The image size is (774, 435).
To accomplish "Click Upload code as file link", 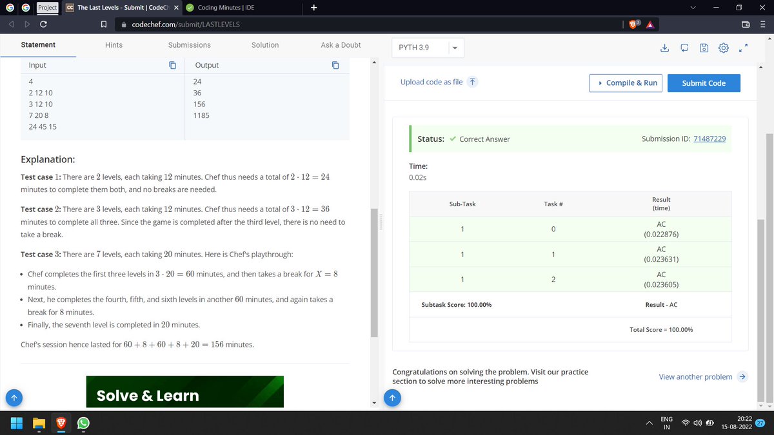I will click(432, 82).
